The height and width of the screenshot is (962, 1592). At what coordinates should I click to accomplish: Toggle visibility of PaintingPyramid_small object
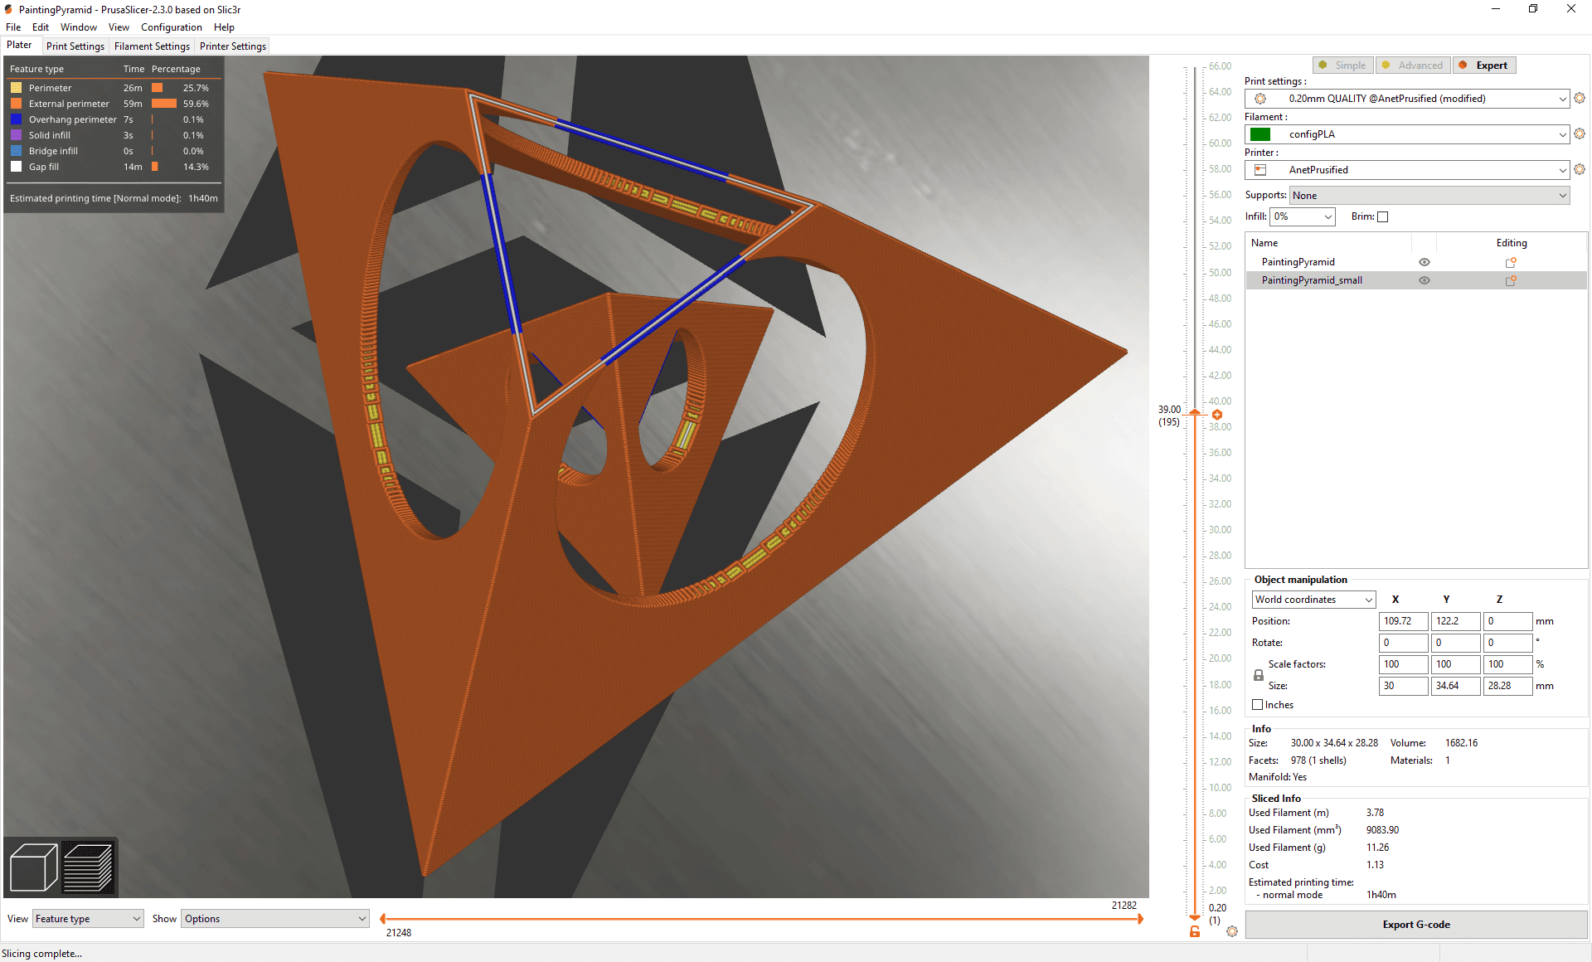(1425, 280)
